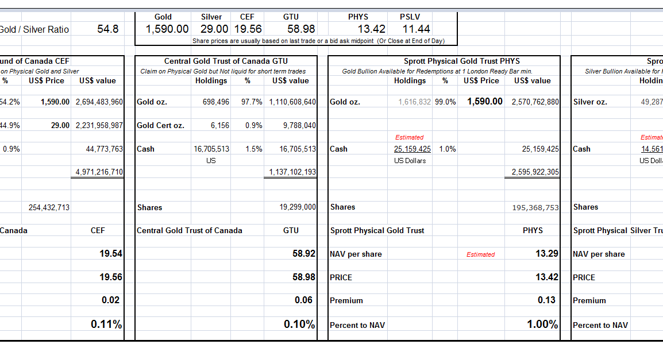Viewport: 663px width, 348px height.
Task: Click PHYS gold value 2,570,762,880
Action: [535, 102]
